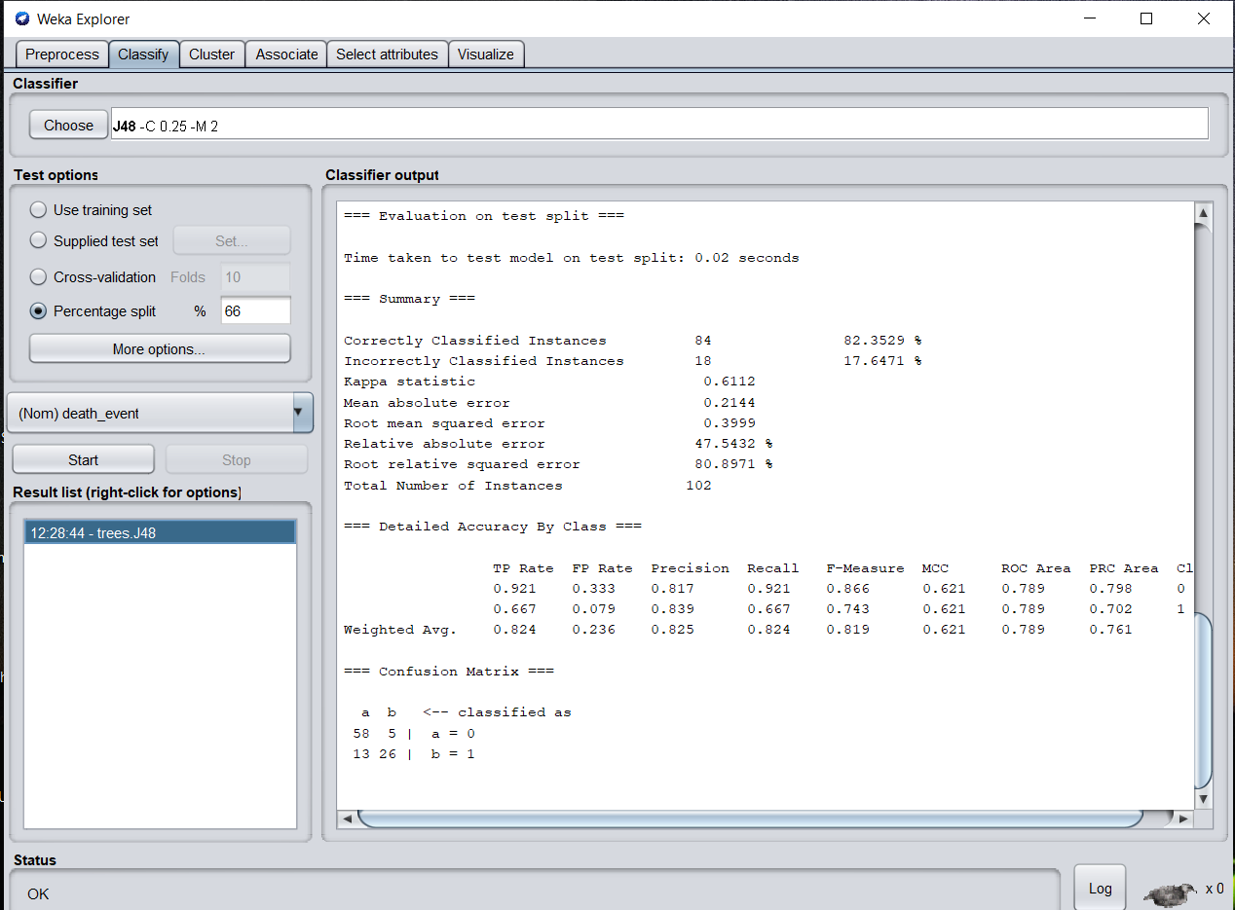Select the Use training set option
1235x910 pixels.
point(38,209)
